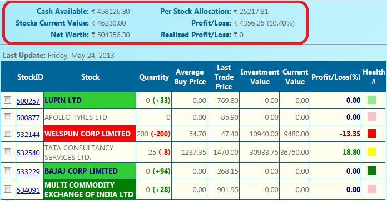The image size is (387, 201).
Task: Tick the checkbox for Apollo Tyres row
Action: point(8,116)
